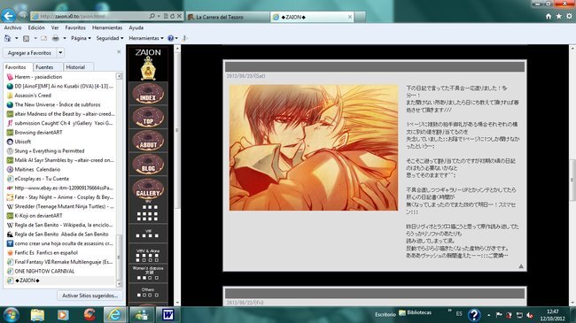Screen dimensions: 576x323
Task: Click the INDEX donut button
Action: (148, 94)
